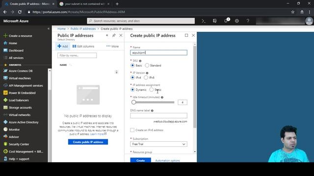
Task: Open Cloud Shell from the top bar
Action: tap(204, 21)
